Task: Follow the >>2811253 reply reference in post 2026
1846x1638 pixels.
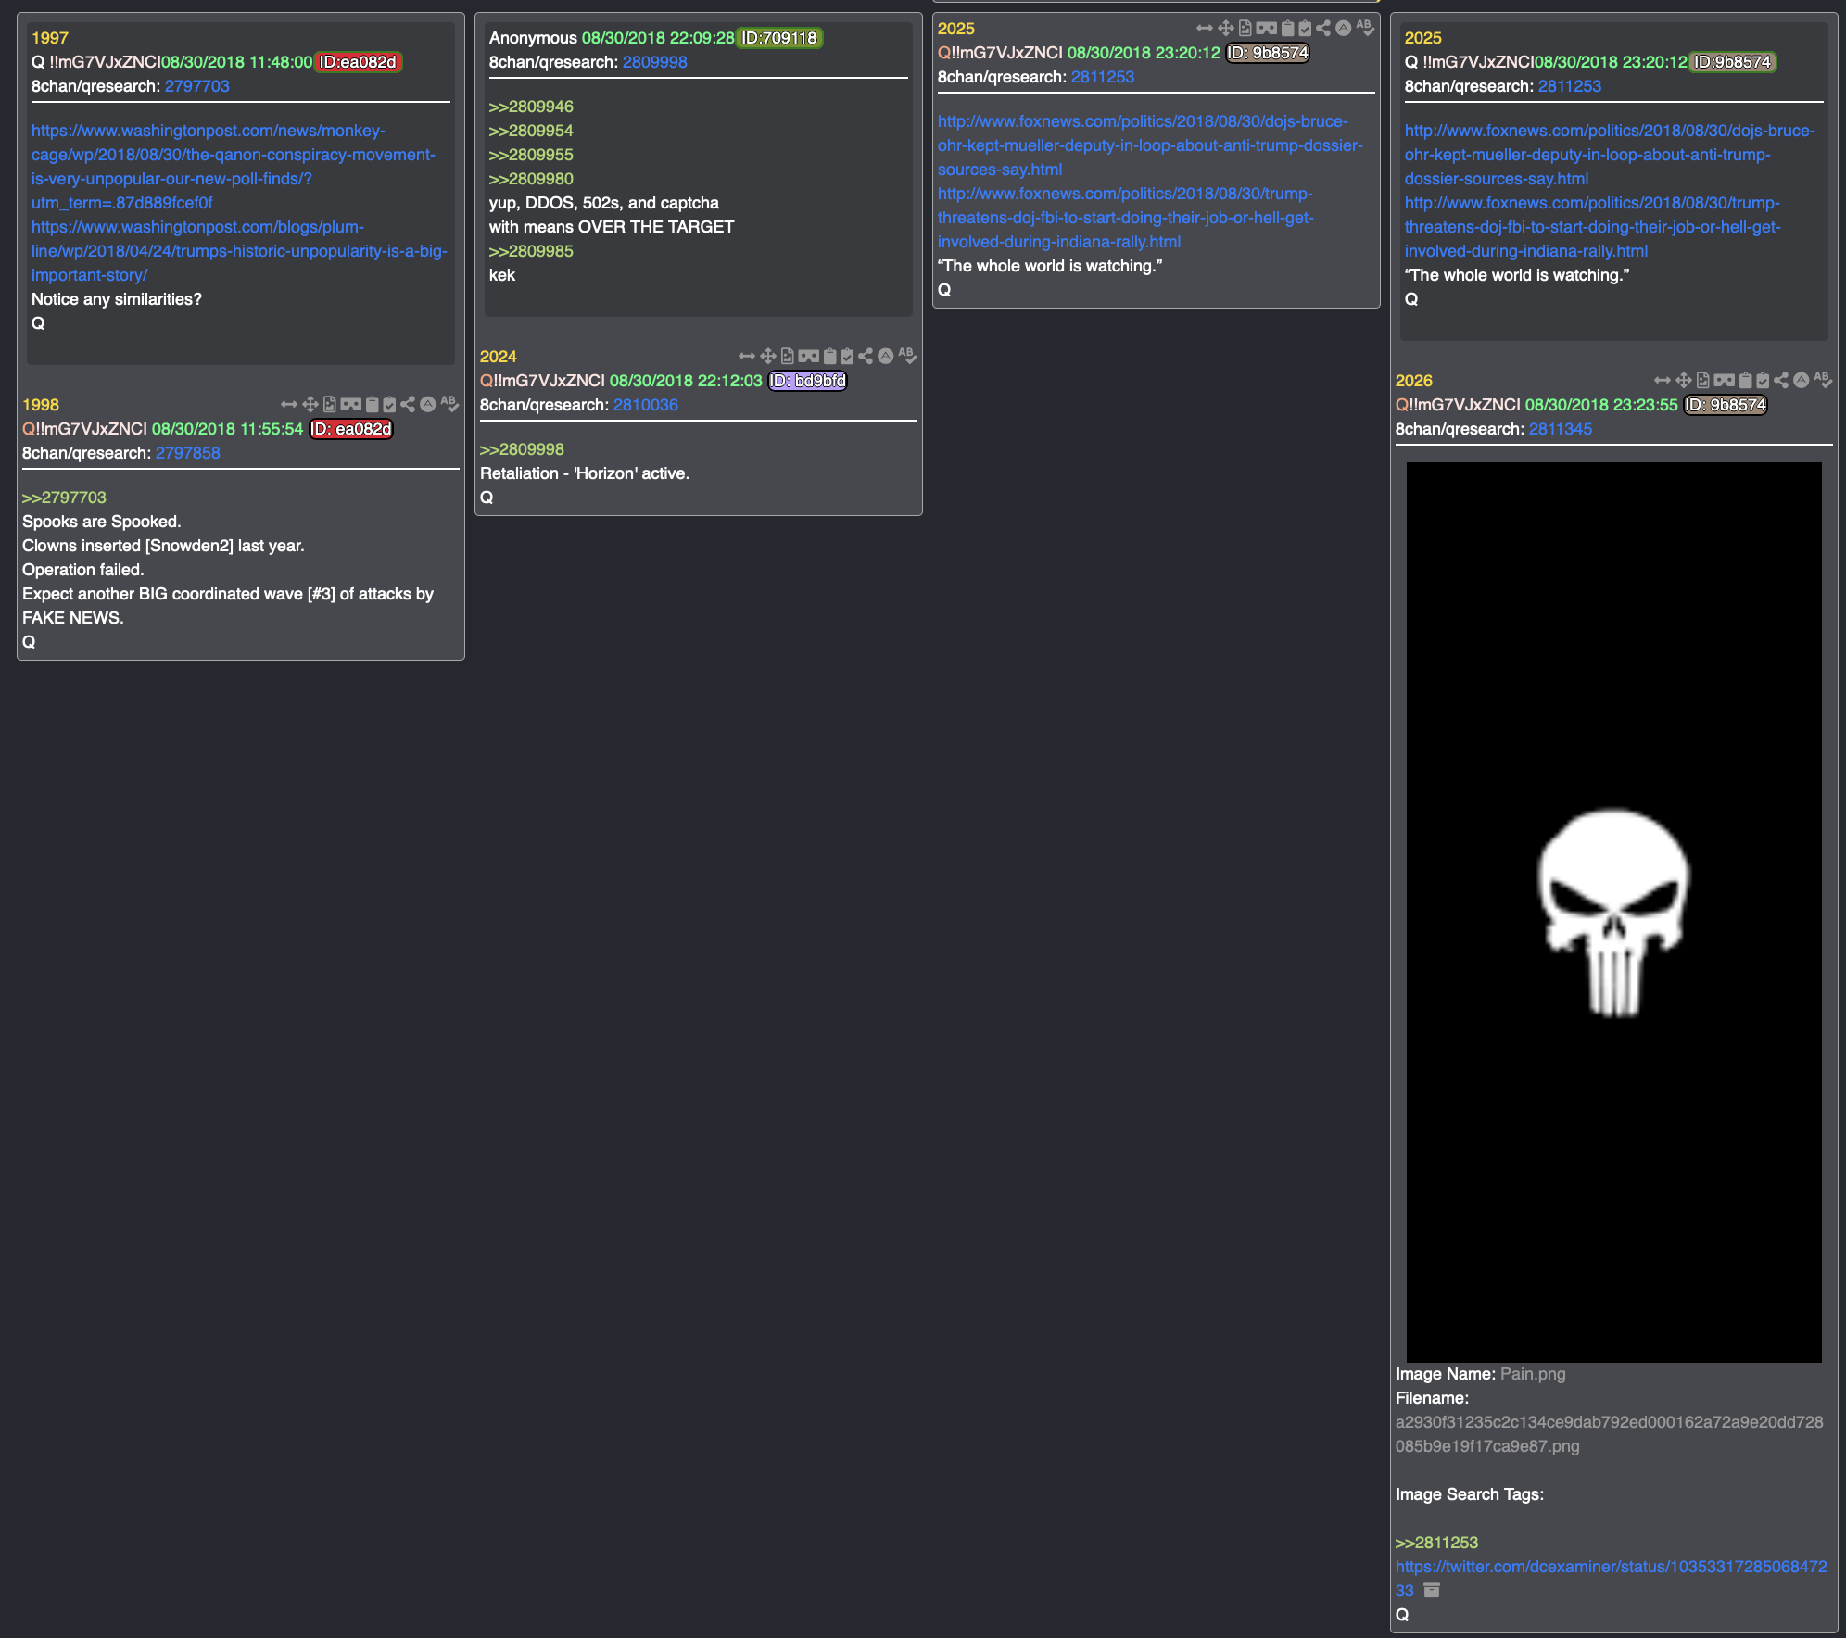Action: tap(1436, 1543)
